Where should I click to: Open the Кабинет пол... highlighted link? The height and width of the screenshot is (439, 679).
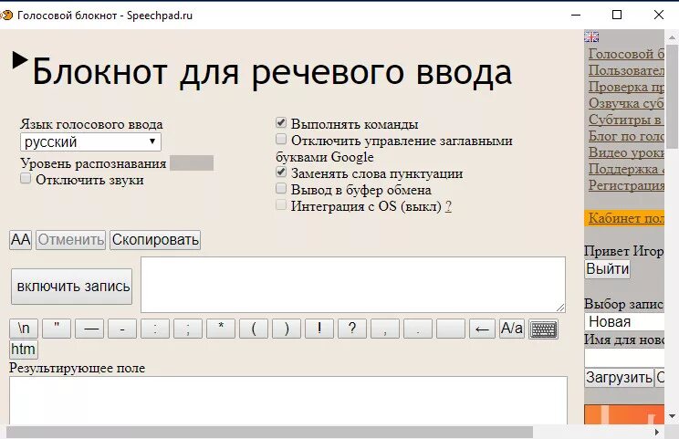click(x=625, y=218)
